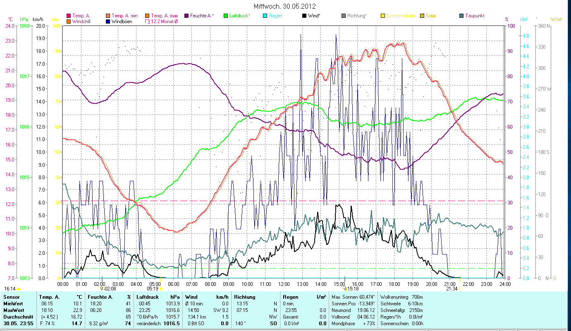Image resolution: width=571 pixels, height=331 pixels.
Task: Click the Temp. A. max legend label
Action: [x=164, y=16]
